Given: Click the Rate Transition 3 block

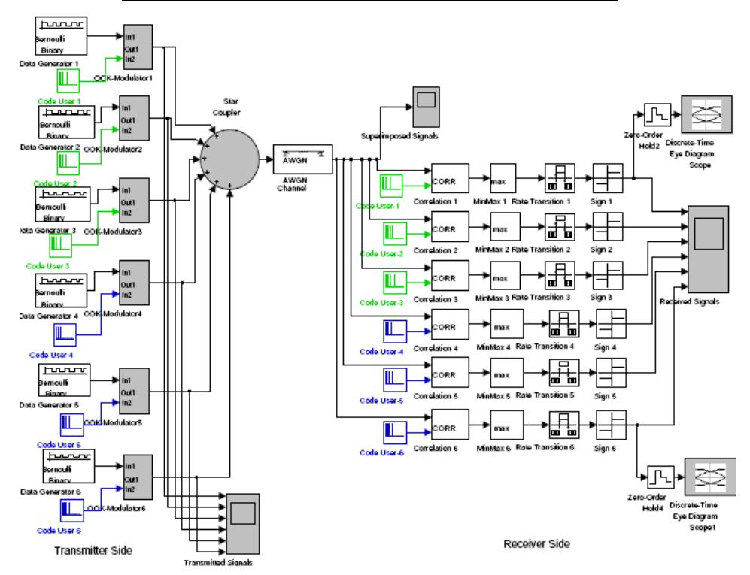Looking at the screenshot, I should pos(560,275).
